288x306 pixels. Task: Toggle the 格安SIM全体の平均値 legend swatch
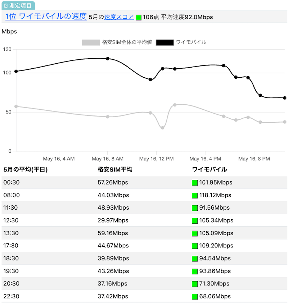91,42
